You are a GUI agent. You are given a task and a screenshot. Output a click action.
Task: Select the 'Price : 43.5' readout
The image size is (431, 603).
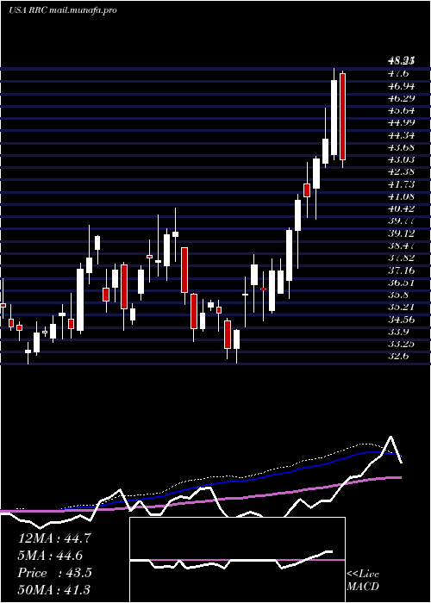54,573
